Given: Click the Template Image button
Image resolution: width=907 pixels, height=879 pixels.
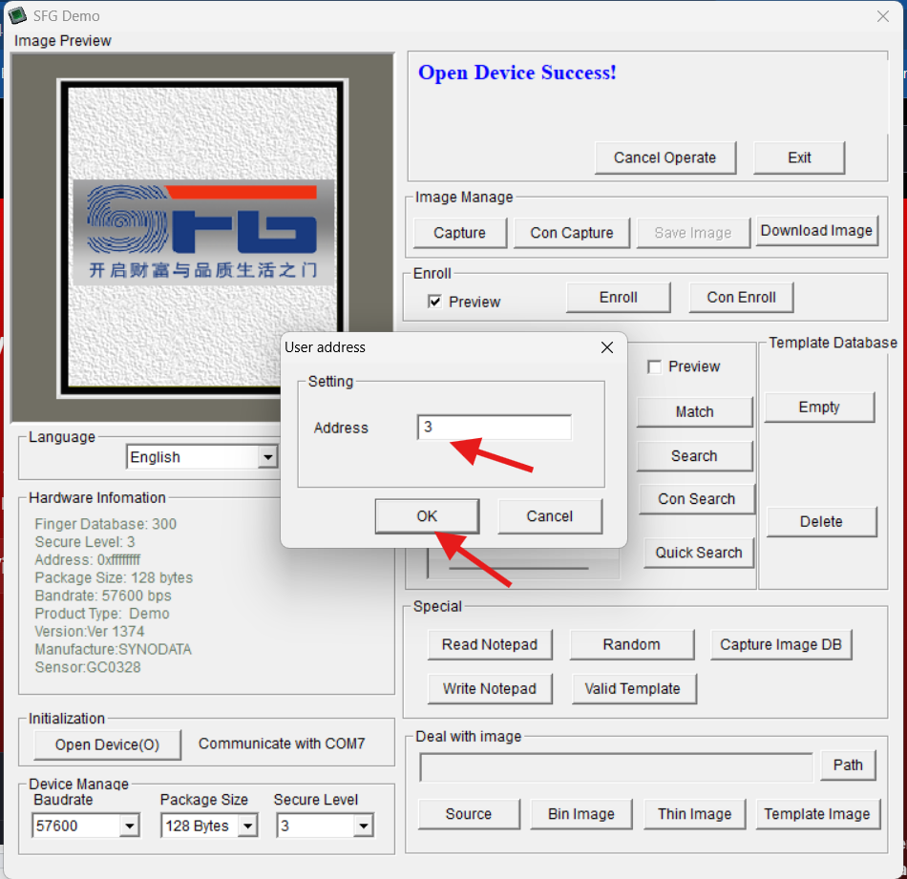Looking at the screenshot, I should pos(818,814).
